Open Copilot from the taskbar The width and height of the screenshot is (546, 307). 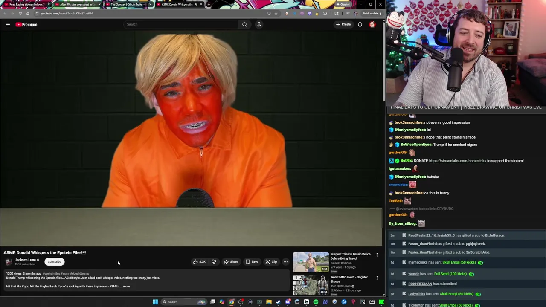click(x=222, y=302)
